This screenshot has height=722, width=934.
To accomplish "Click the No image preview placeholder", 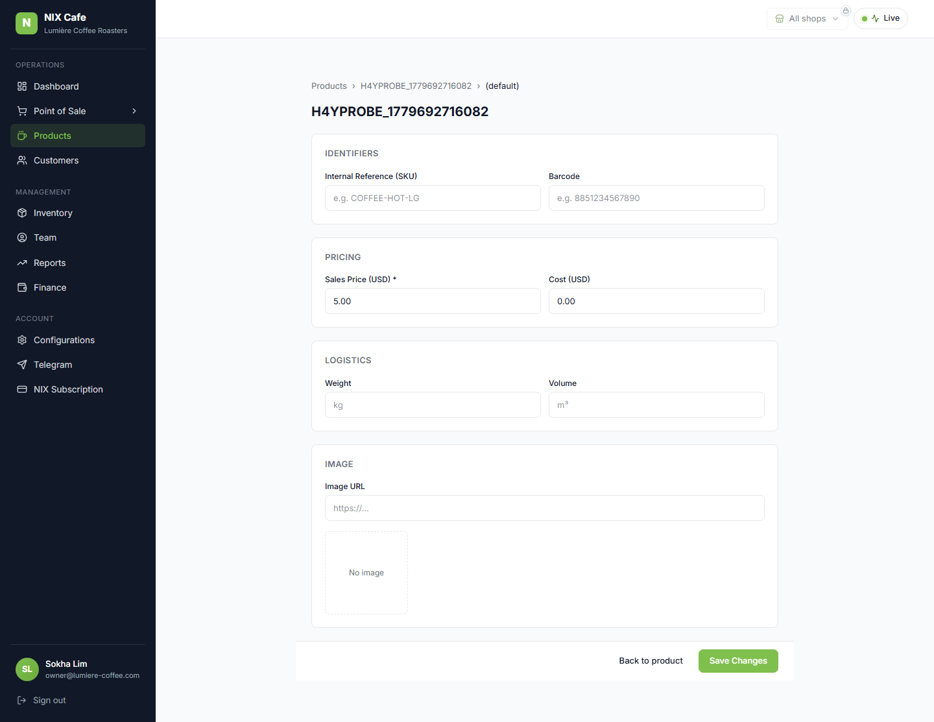I will click(366, 573).
